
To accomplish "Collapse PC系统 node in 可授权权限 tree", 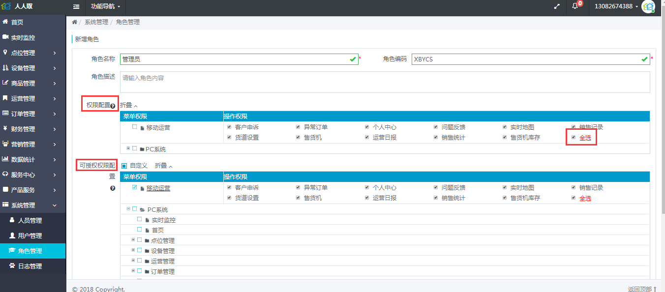I will (x=128, y=208).
